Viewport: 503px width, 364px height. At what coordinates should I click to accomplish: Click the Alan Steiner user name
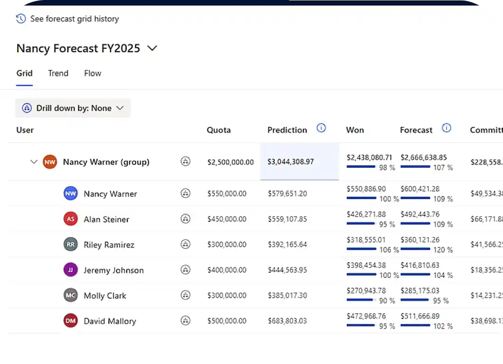[106, 219]
